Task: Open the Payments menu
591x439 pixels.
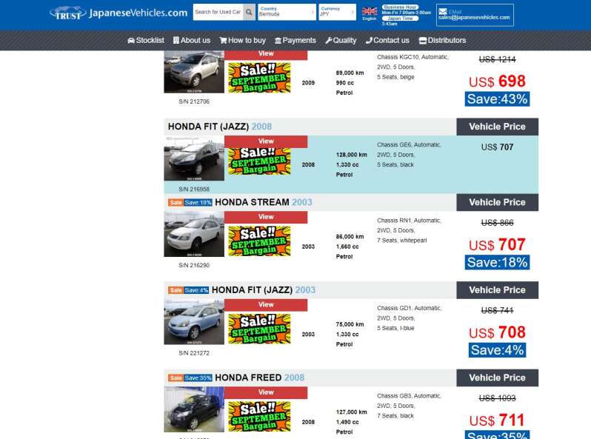Action: pyautogui.click(x=295, y=40)
